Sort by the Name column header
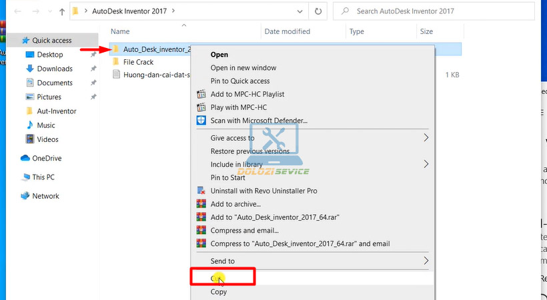 pyautogui.click(x=120, y=31)
